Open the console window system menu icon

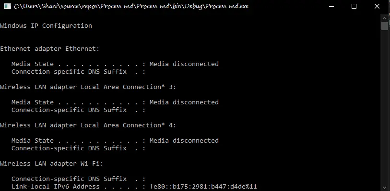coord(8,6)
